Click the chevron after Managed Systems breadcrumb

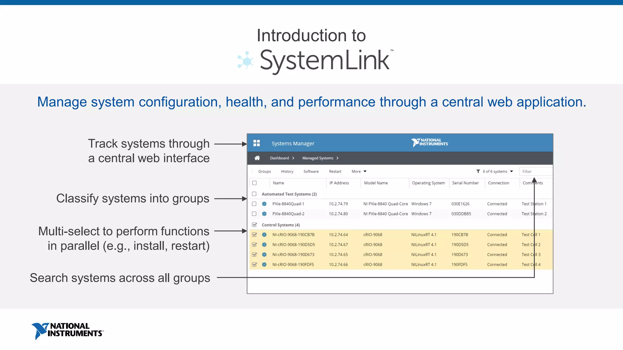[337, 158]
